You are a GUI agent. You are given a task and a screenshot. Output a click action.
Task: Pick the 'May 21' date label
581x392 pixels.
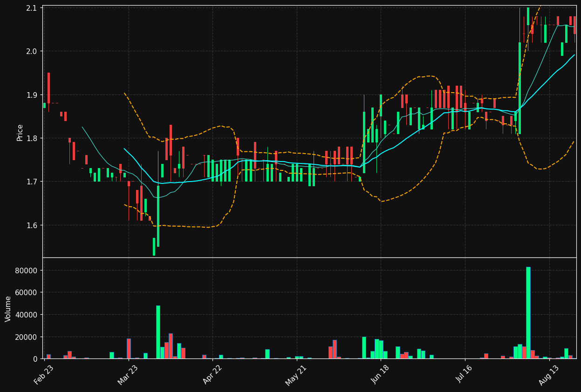tap(295, 375)
